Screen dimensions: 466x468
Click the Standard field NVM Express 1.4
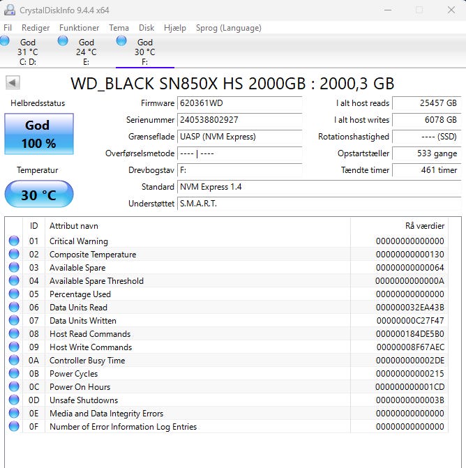[x=319, y=187]
